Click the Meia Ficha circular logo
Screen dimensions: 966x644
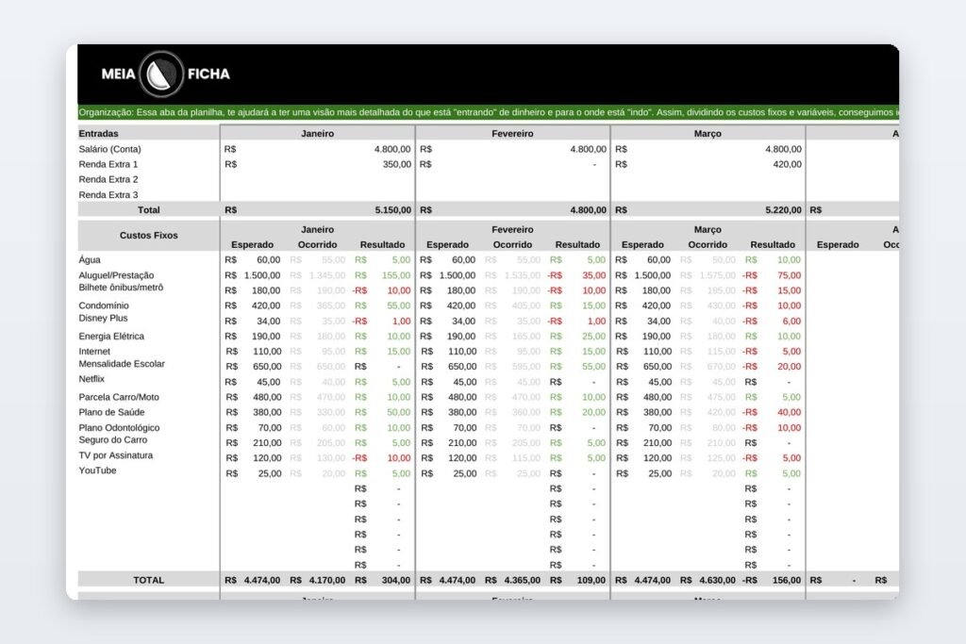(161, 74)
